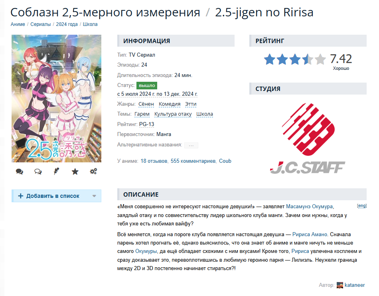Click the gears settings icon under poster
Screen dimensions: 379x296
click(93, 171)
